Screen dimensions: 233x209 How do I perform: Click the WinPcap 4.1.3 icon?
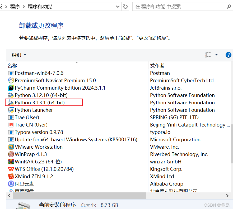11,154
